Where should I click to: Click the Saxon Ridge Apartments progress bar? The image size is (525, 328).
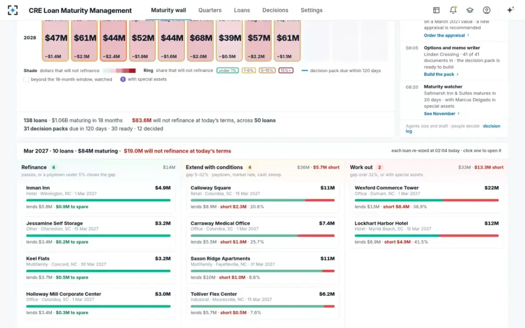pyautogui.click(x=262, y=271)
